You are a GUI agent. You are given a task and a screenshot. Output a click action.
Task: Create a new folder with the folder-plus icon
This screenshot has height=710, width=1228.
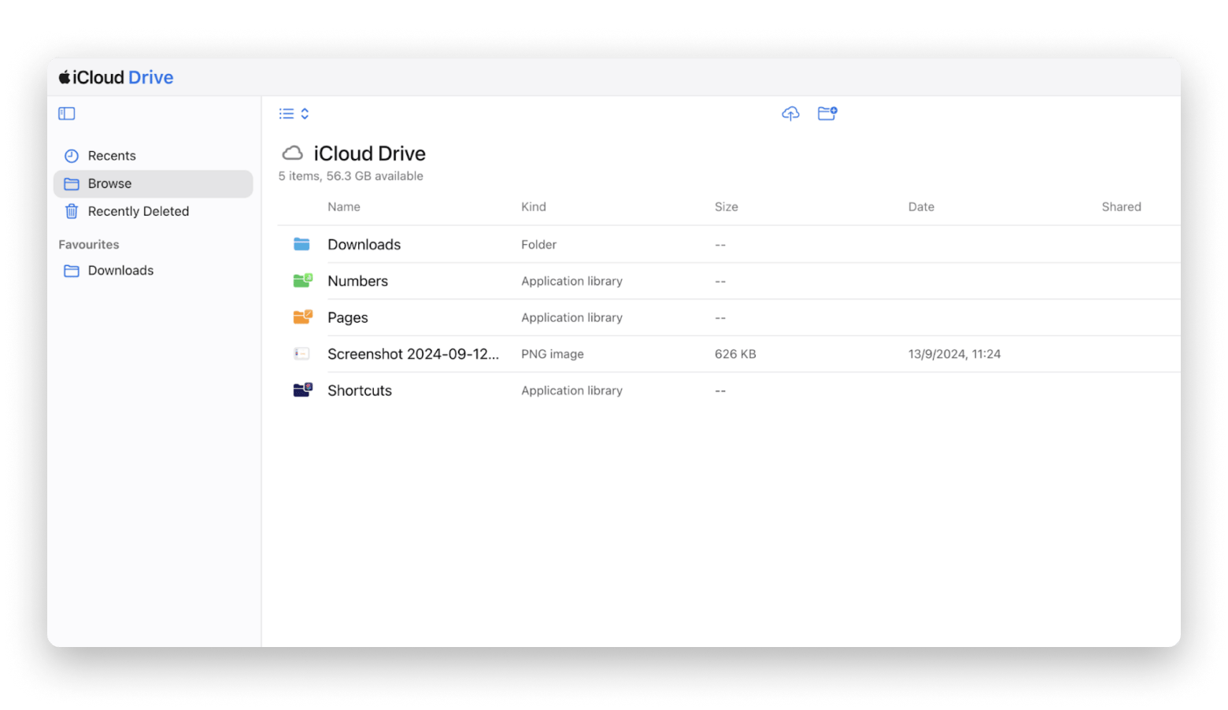[827, 113]
